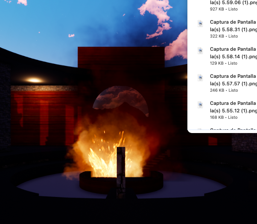Click '246 KB • Listo' status text
This screenshot has height=224, width=257.
click(224, 90)
